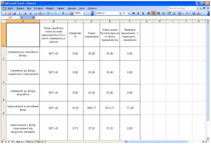Toggle center alignment button
This screenshot has width=211, height=144.
point(153,13)
